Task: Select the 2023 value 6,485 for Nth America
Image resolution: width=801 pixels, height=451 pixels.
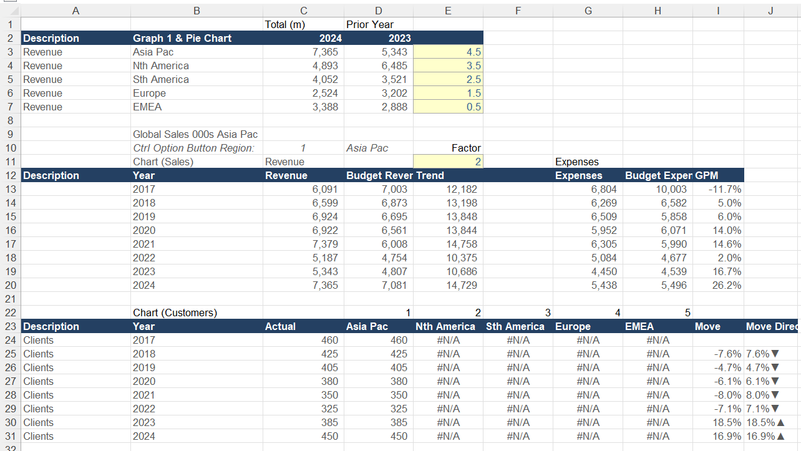Action: 379,65
